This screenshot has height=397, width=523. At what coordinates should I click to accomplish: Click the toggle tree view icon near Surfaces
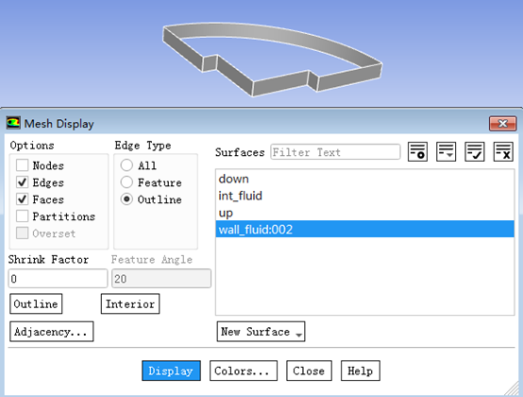(417, 151)
